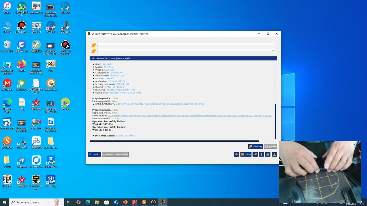The height and width of the screenshot is (206, 367).
Task: Select the Recycle Bin desktop icon
Action: [7, 46]
